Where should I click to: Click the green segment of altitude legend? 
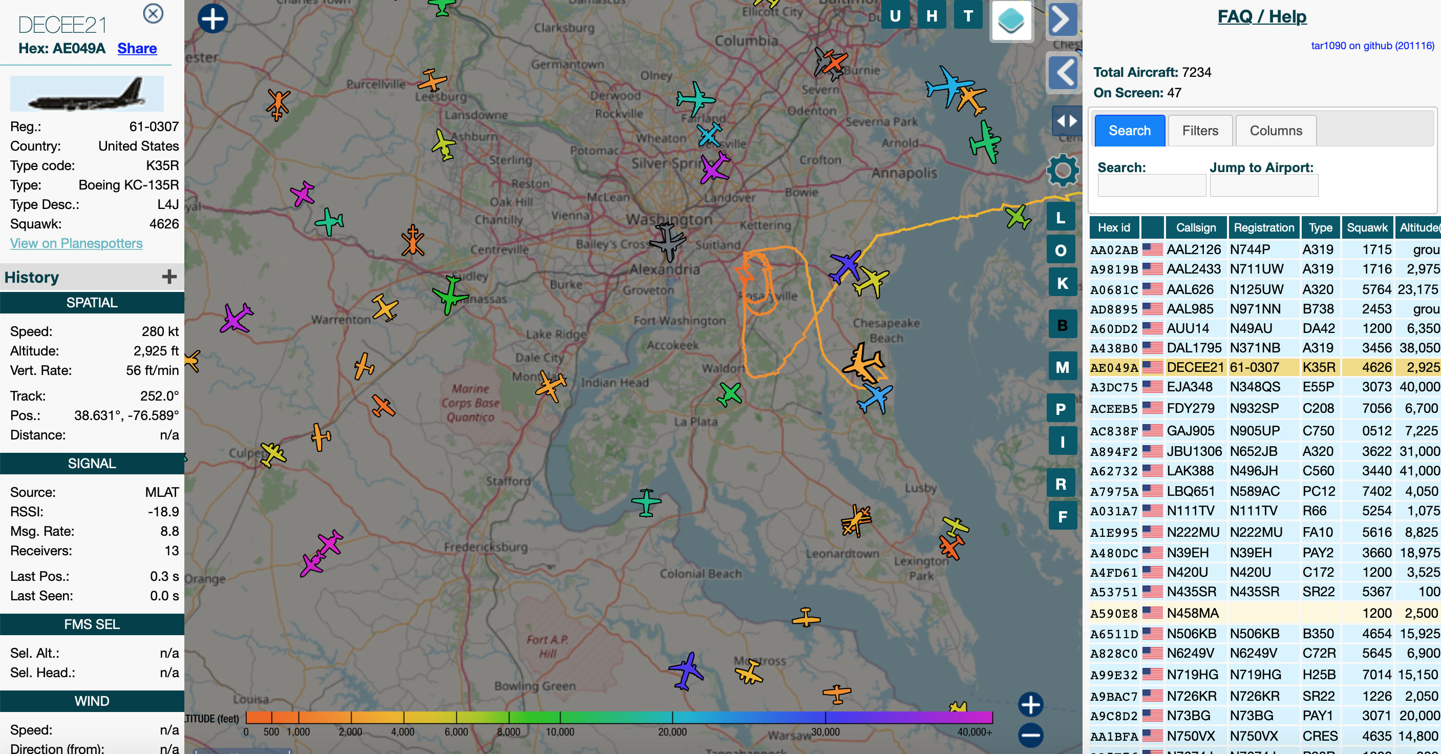(x=534, y=717)
